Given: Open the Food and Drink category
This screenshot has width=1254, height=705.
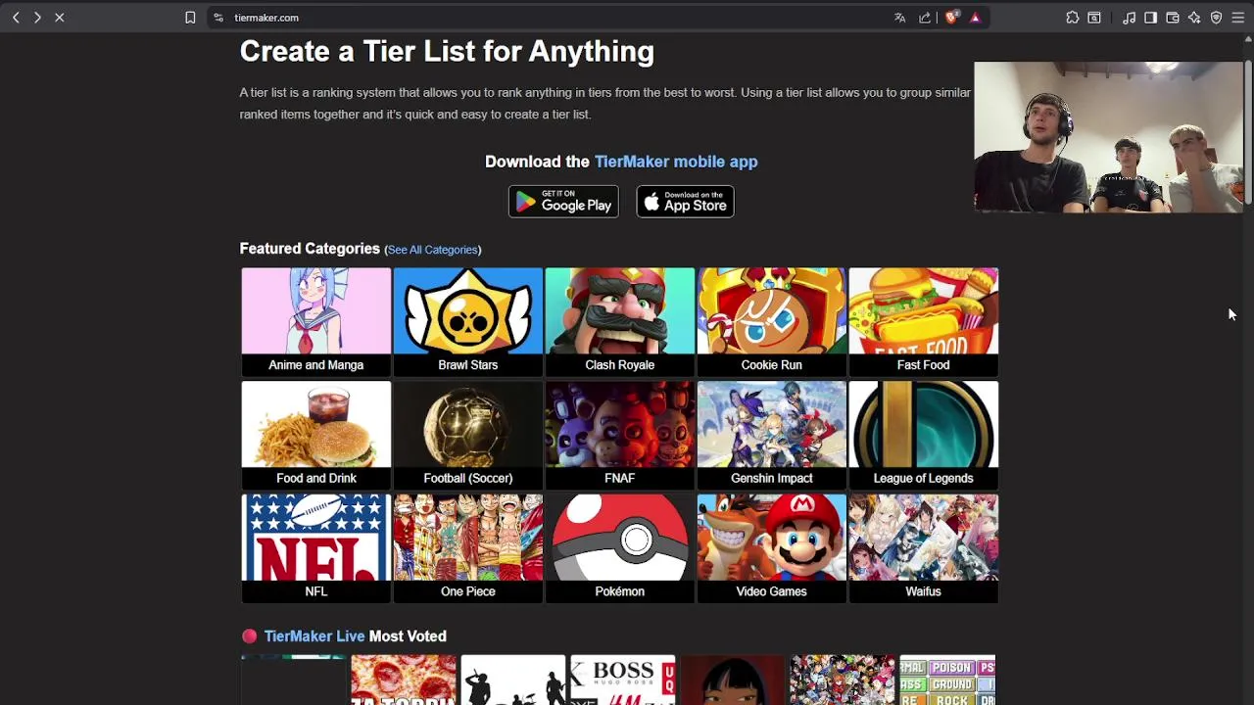Looking at the screenshot, I should (315, 435).
